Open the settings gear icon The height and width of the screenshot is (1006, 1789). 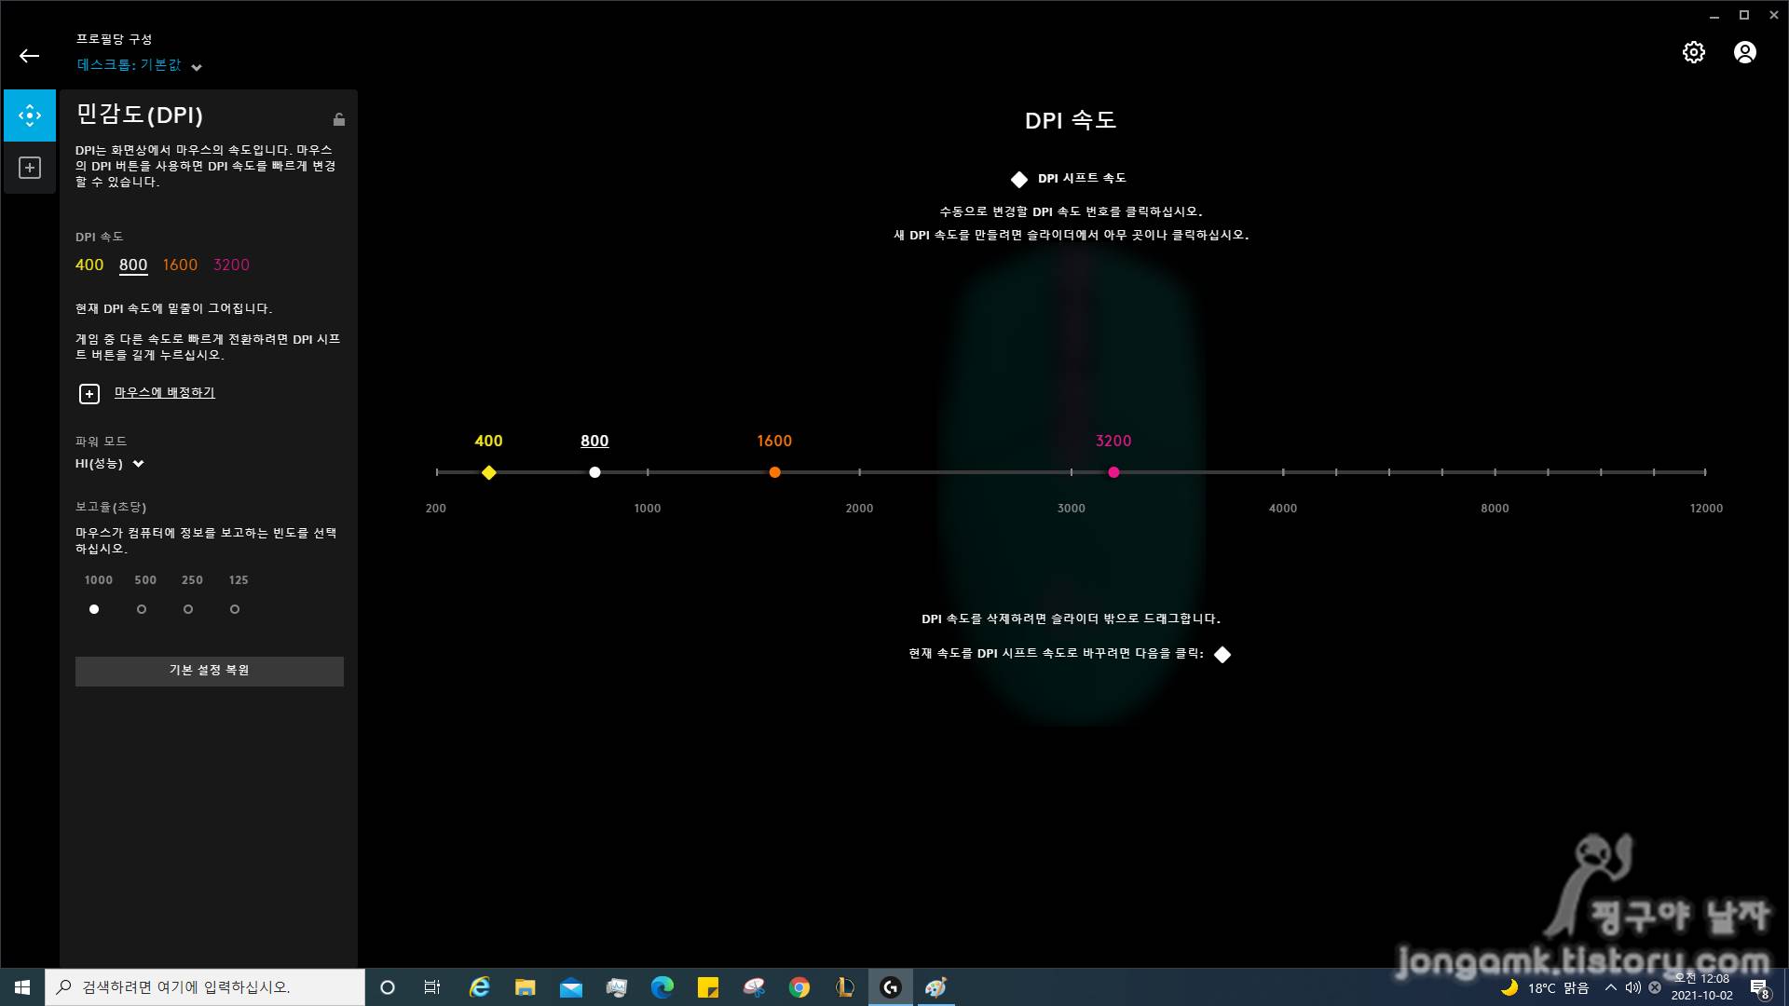(1693, 52)
